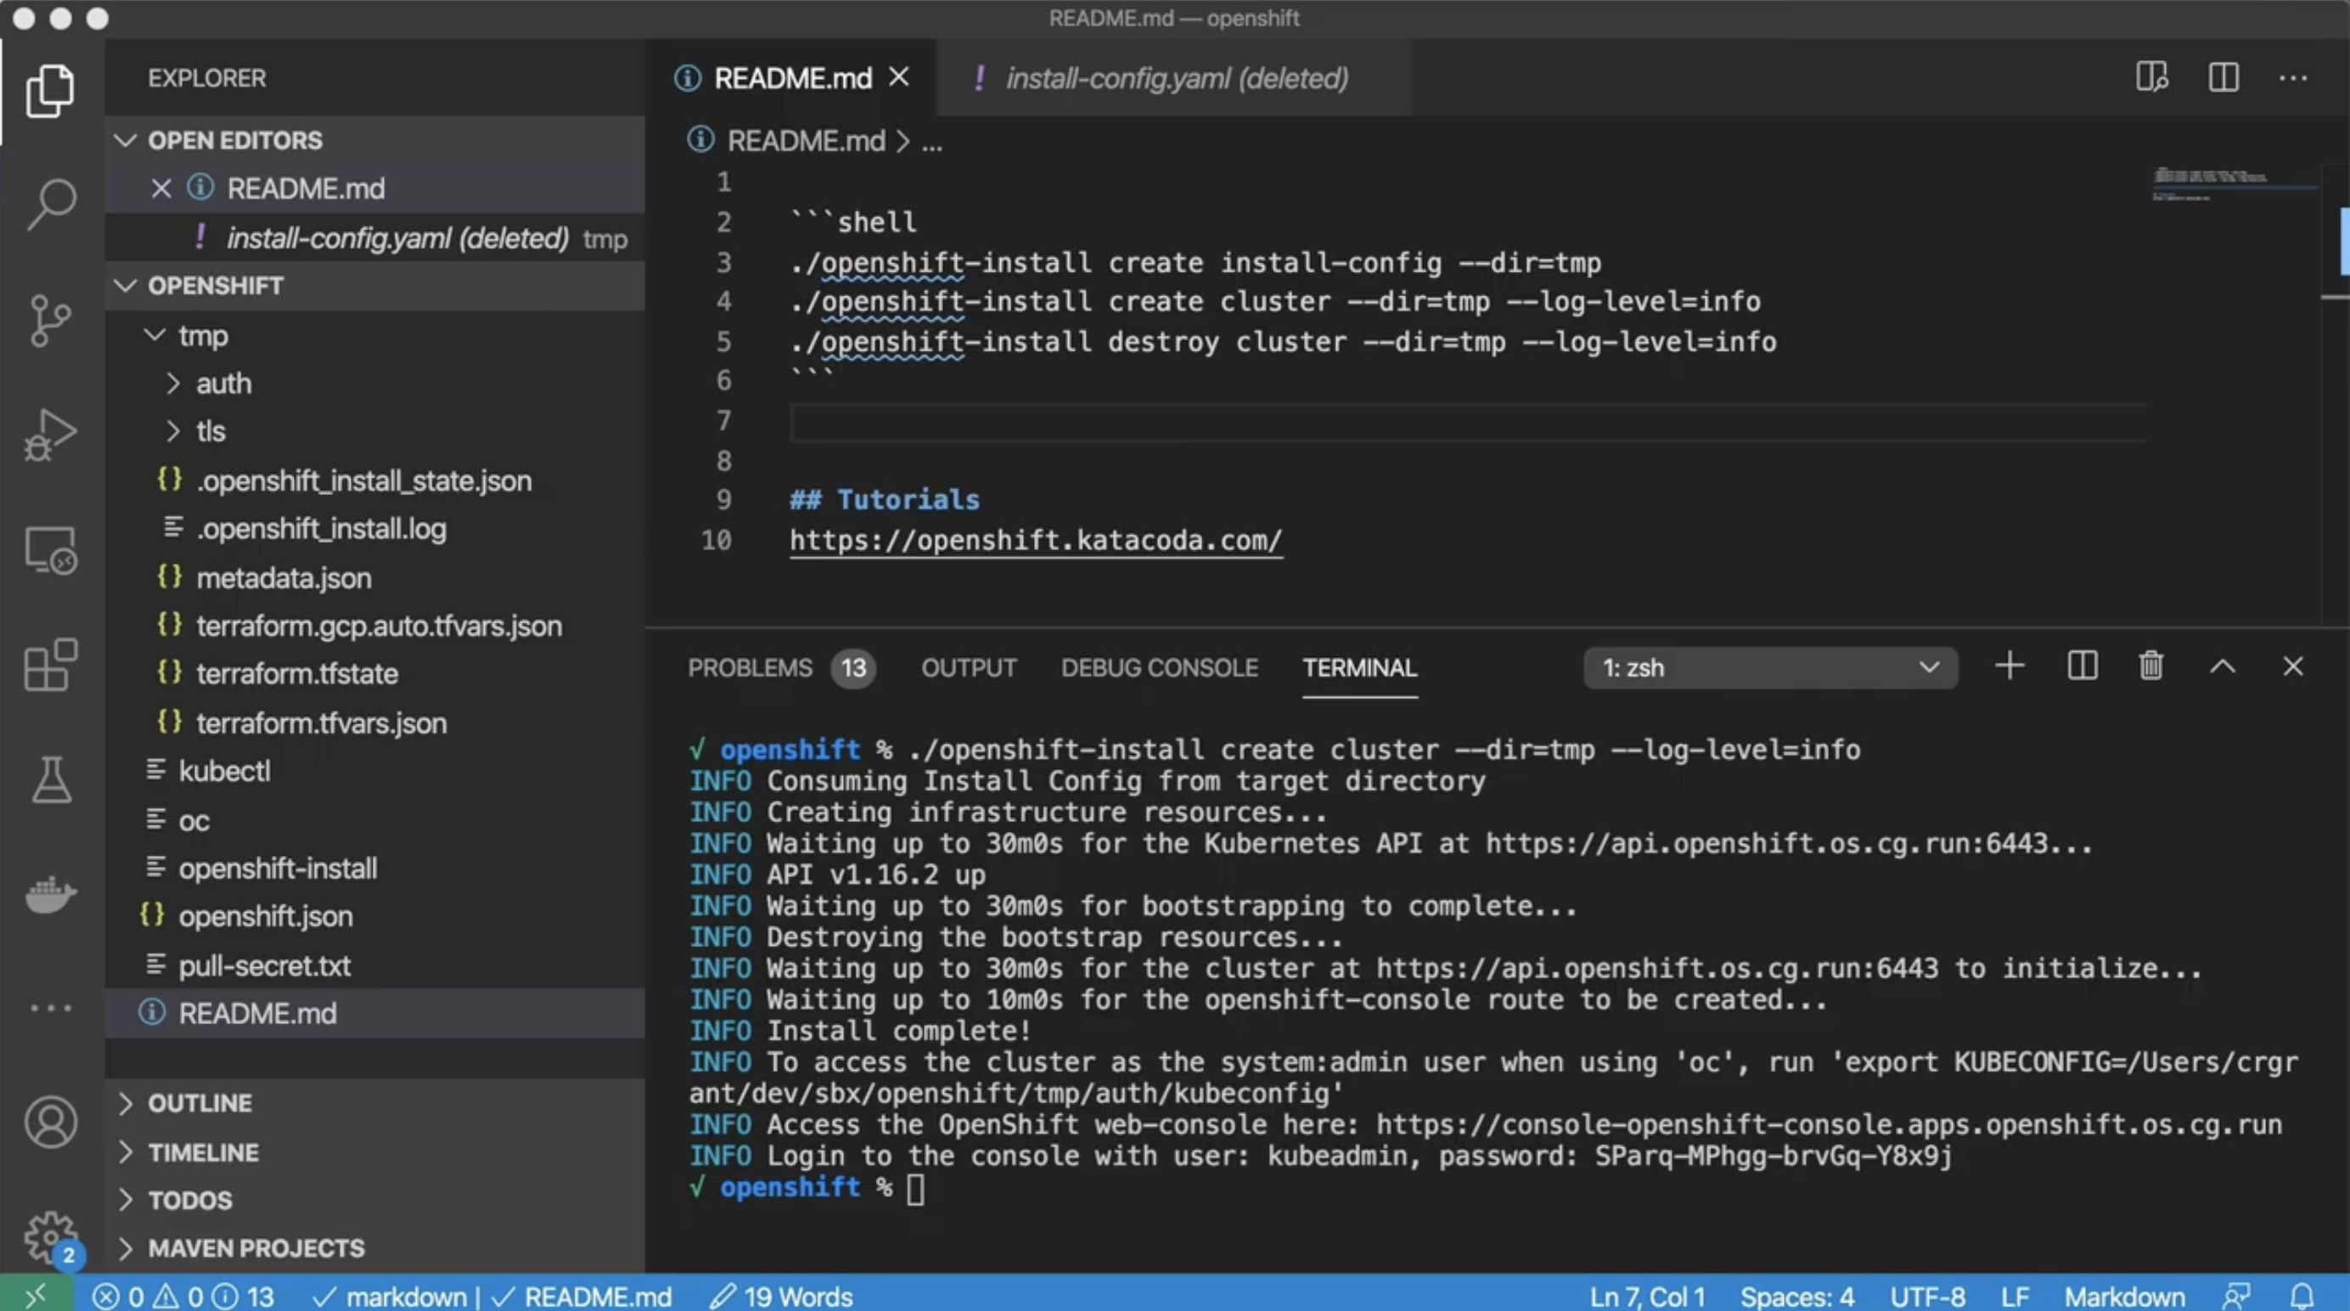Close the terminal panel
This screenshot has height=1311, width=2350.
click(x=2292, y=667)
